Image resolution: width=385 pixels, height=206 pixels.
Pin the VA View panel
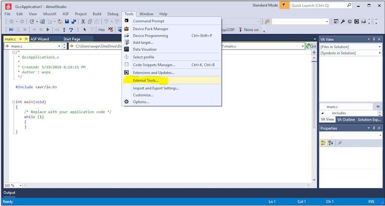(x=374, y=39)
